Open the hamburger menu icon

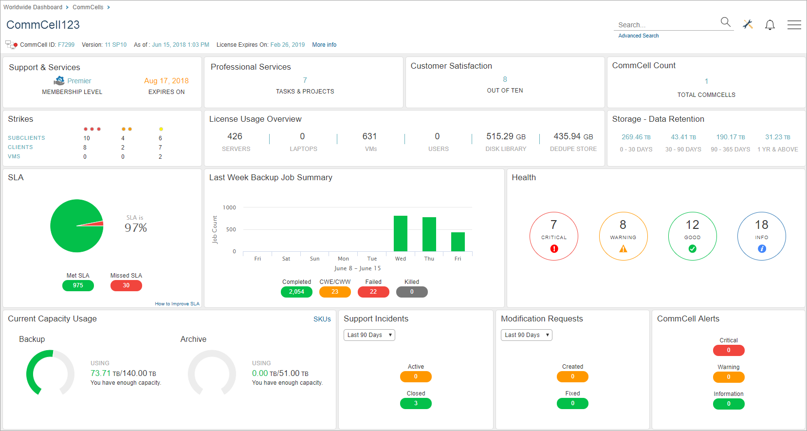coord(794,25)
